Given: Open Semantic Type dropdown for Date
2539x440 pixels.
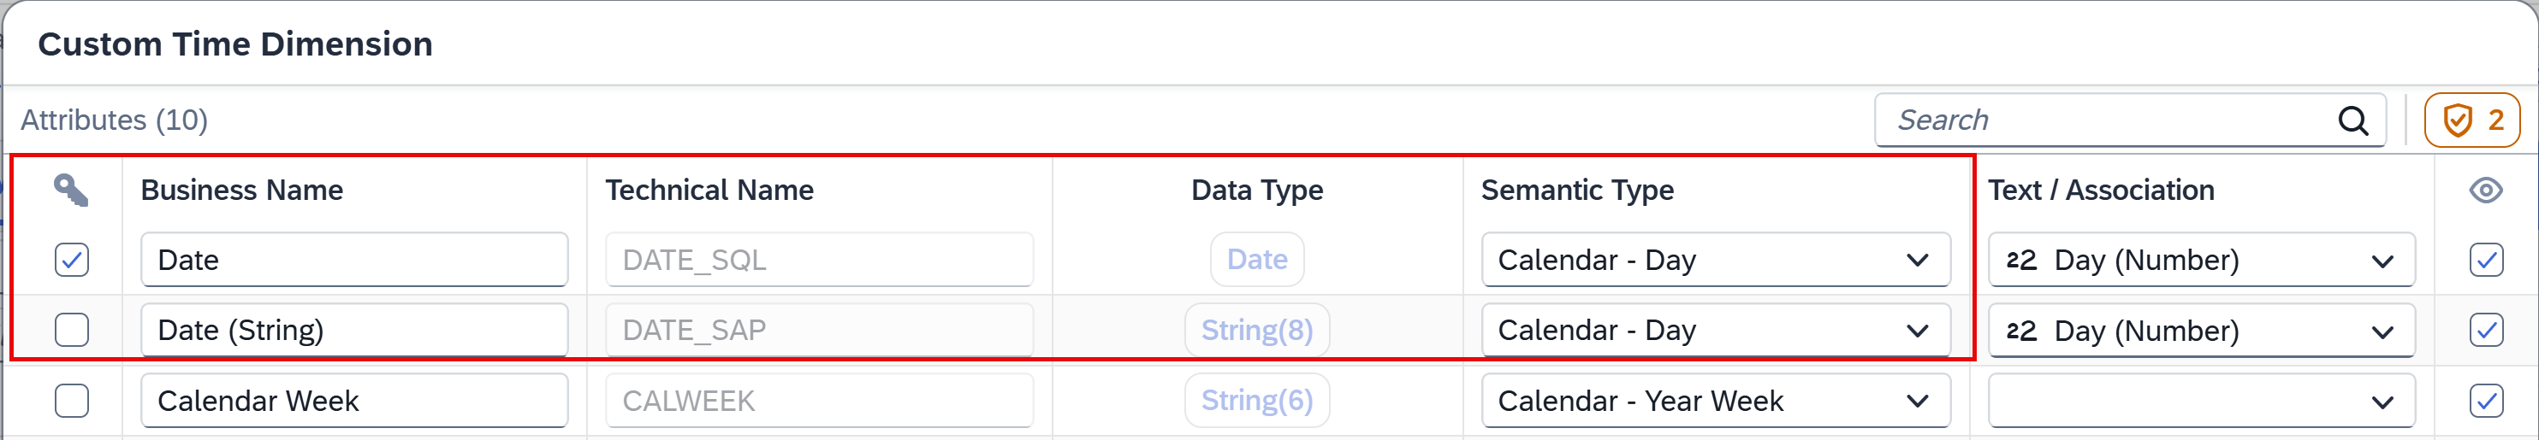Looking at the screenshot, I should pyautogui.click(x=1716, y=260).
